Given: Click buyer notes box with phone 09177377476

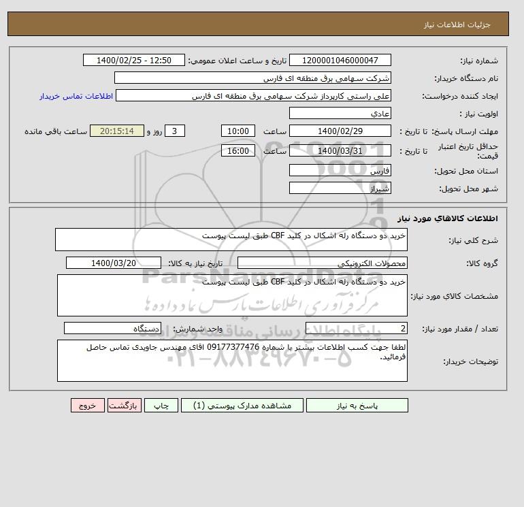Looking at the screenshot, I should click(x=232, y=361).
